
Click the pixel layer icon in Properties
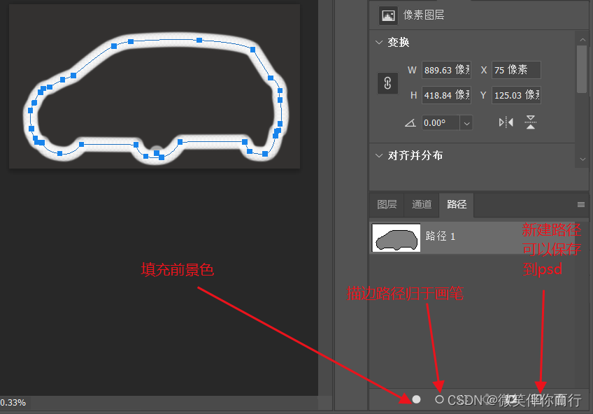388,15
